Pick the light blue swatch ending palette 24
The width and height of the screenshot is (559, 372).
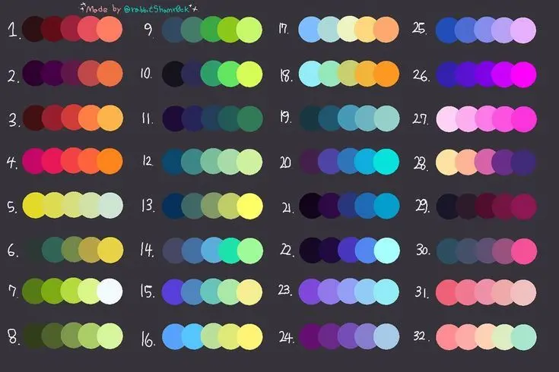click(x=386, y=336)
